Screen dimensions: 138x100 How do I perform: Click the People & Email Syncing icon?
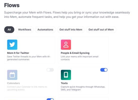click(66, 44)
